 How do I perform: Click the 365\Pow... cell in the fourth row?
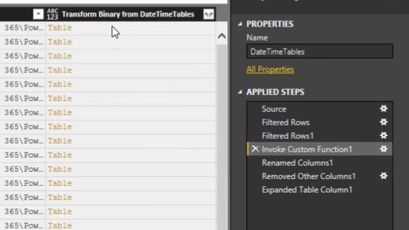click(24, 70)
